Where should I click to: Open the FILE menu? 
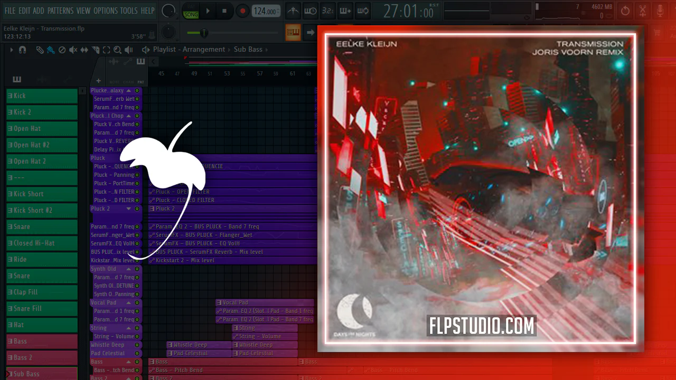click(10, 11)
